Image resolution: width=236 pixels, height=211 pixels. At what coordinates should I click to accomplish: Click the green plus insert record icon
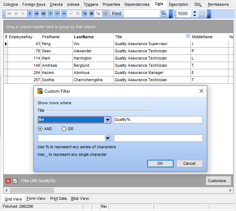(50, 14)
